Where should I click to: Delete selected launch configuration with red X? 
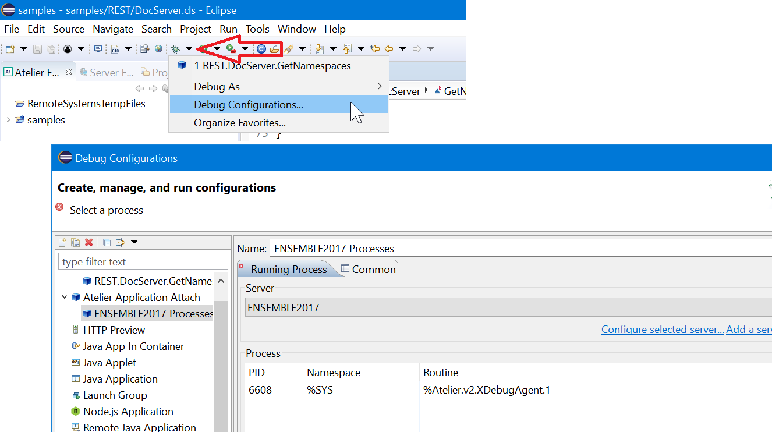tap(88, 242)
